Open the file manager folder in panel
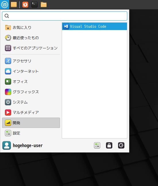This screenshot has width=158, height=186. tap(44, 5)
